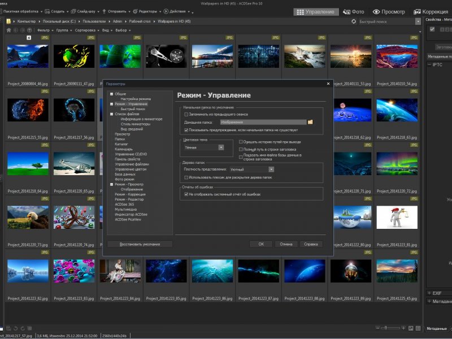
Task: Open the Сортировка dropdown
Action: click(x=87, y=30)
